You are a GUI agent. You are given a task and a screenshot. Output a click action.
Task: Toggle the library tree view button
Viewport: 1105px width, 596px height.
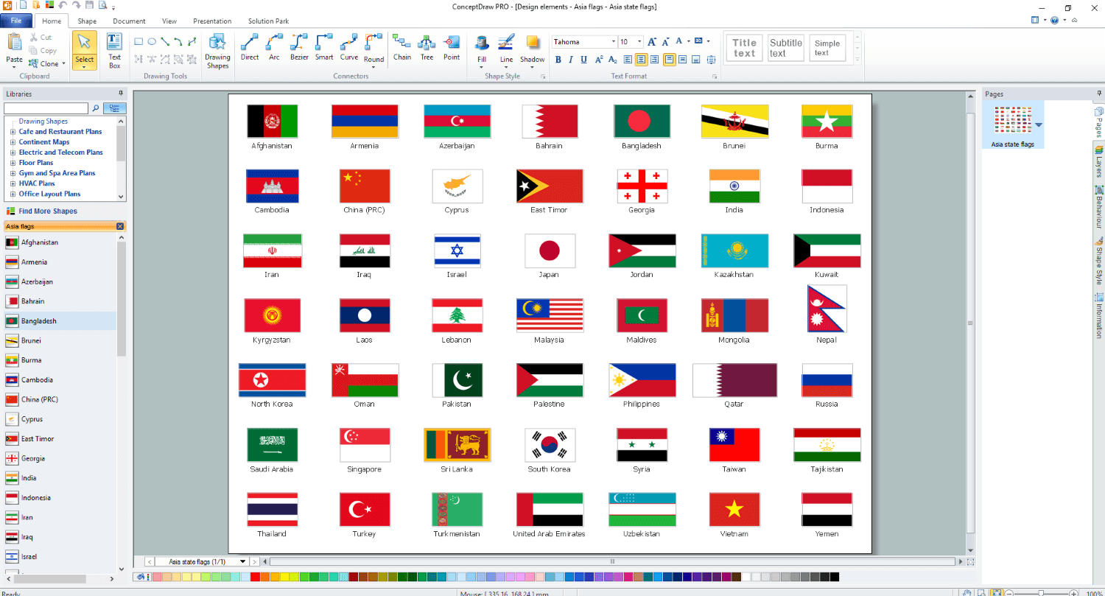tap(114, 108)
